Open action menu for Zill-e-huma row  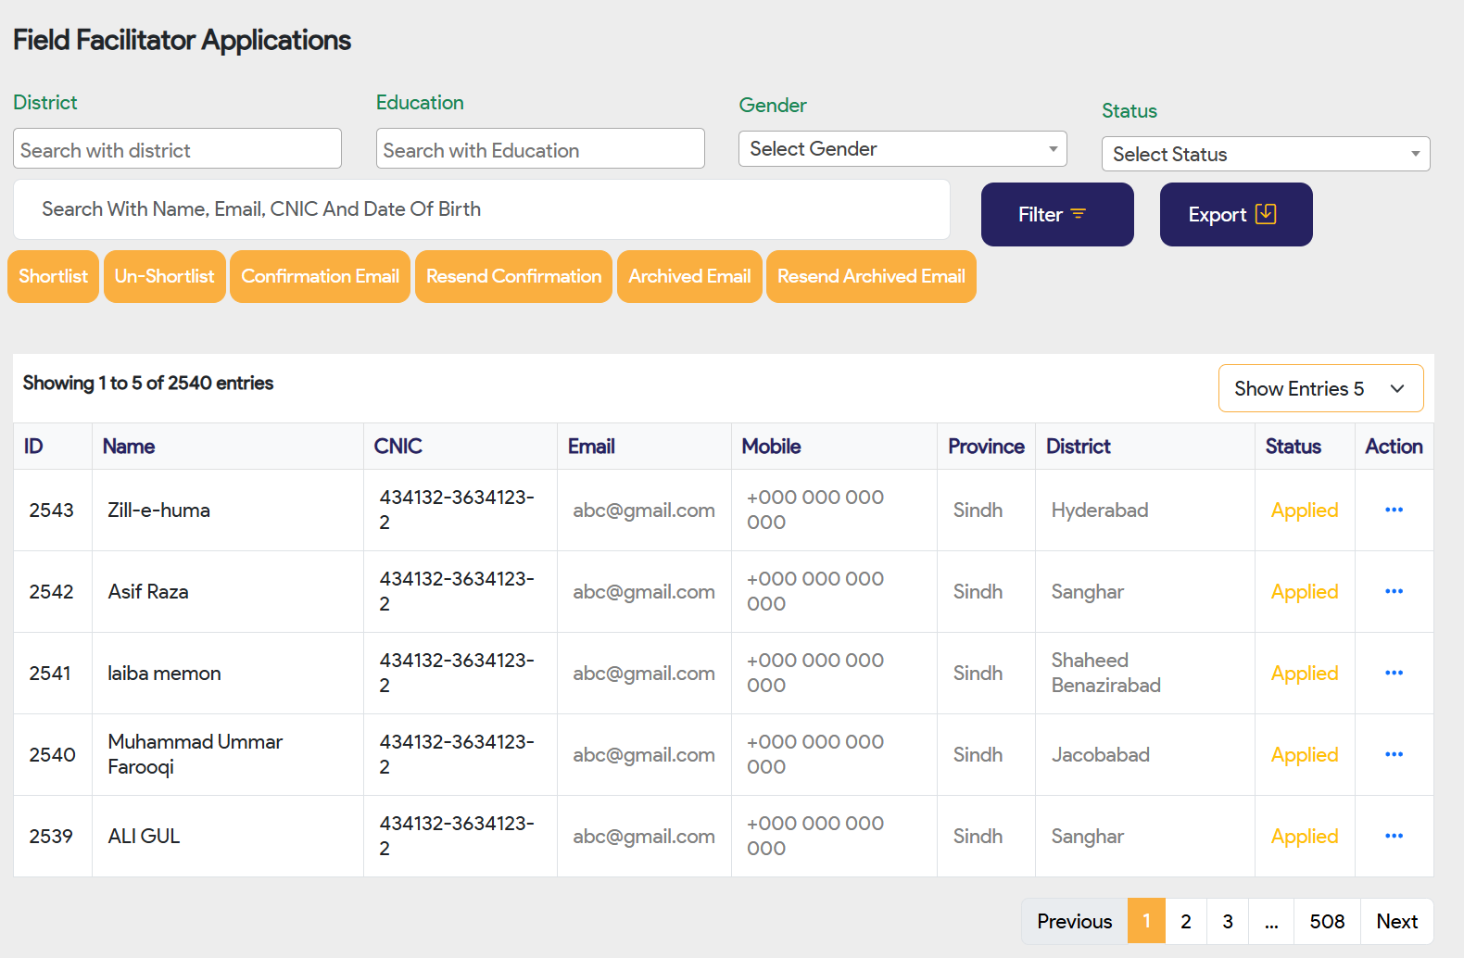[1394, 511]
